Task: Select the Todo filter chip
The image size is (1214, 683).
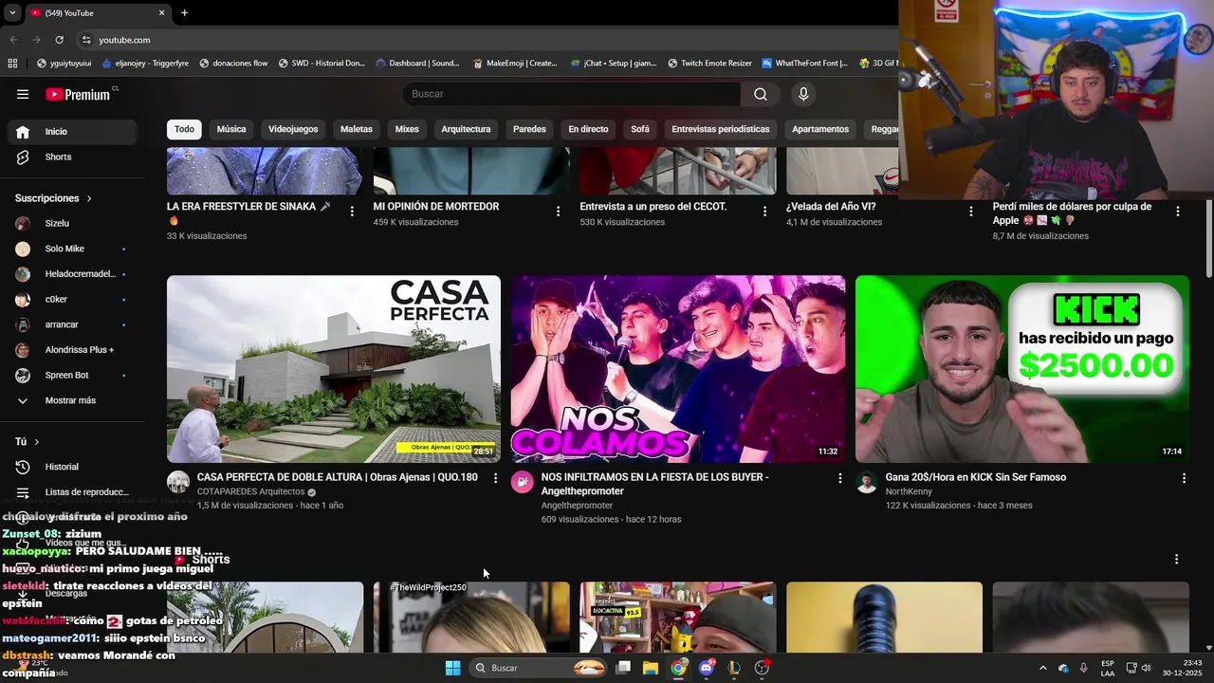Action: [184, 129]
